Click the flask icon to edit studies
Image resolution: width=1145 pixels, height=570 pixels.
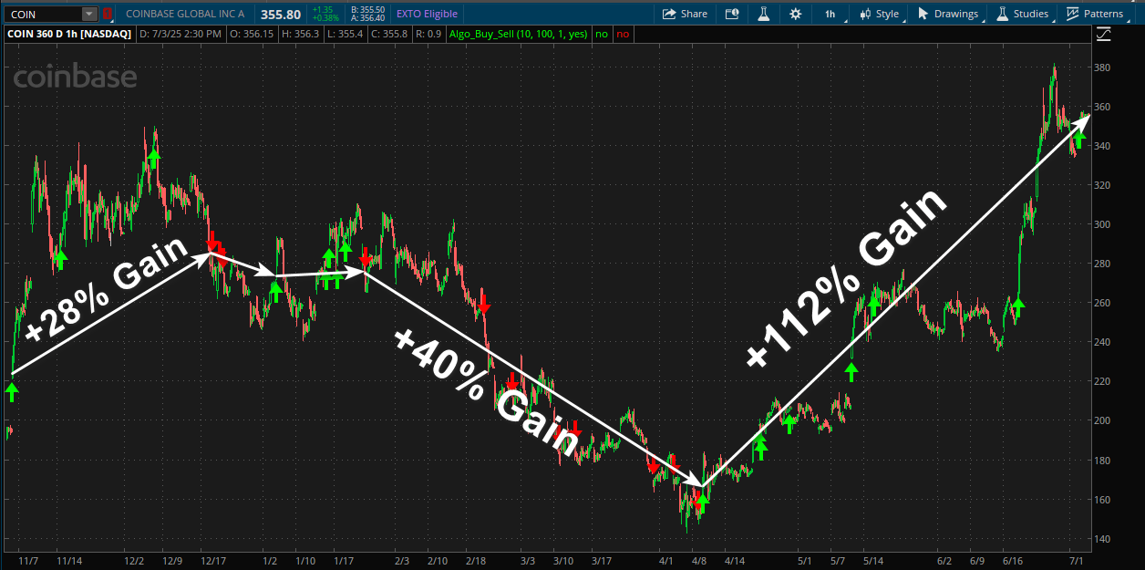point(764,14)
